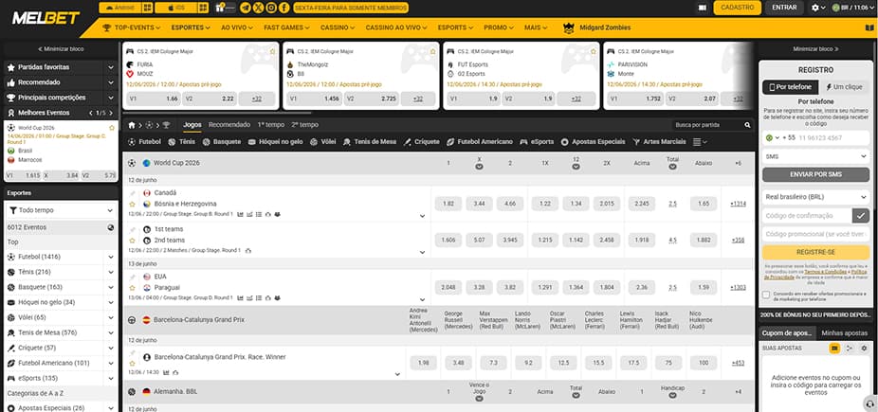
Task: Switch to Minhas apostas tab
Action: pyautogui.click(x=845, y=332)
